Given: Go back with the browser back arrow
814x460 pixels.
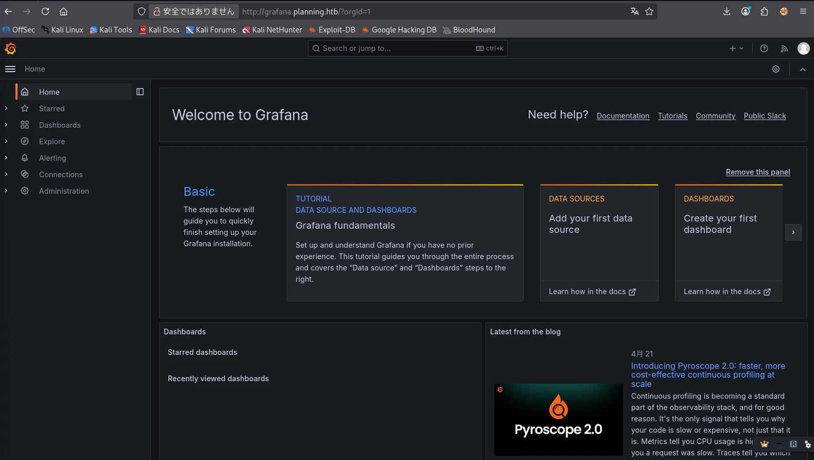Looking at the screenshot, I should [x=8, y=11].
